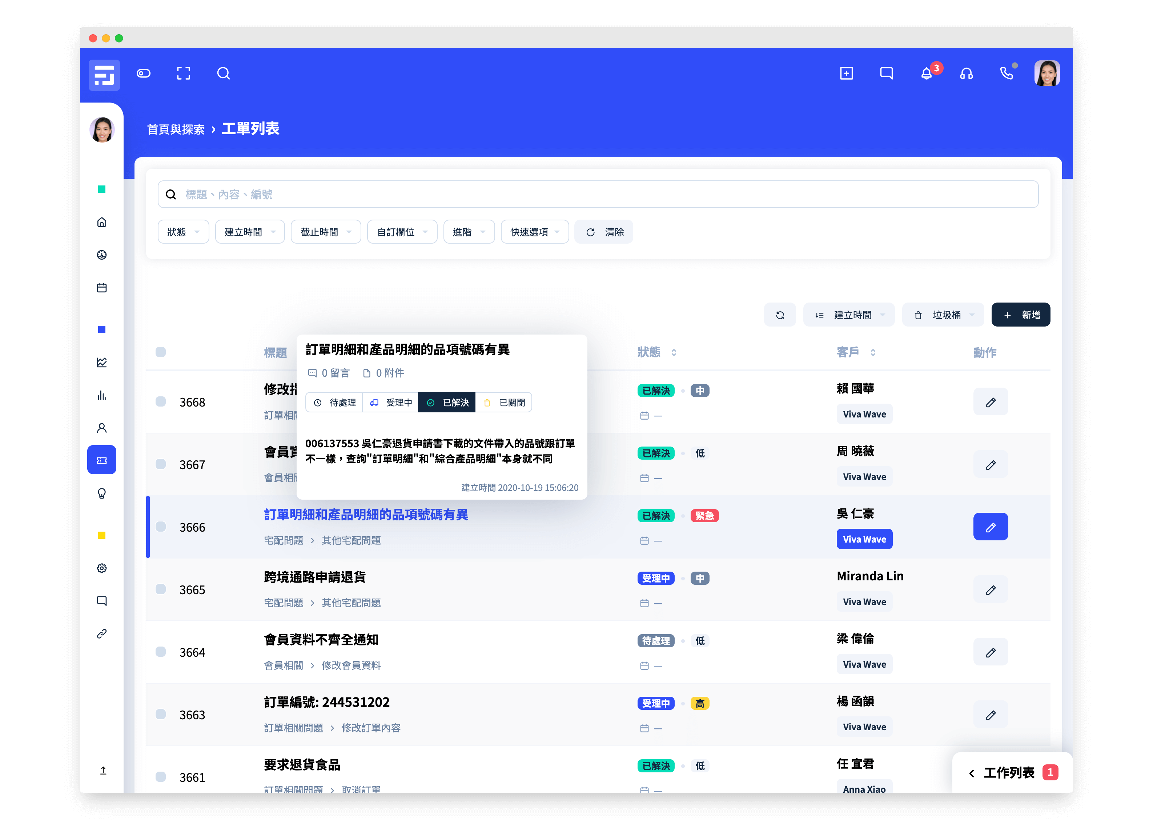1153x820 pixels.
Task: Toggle the sidebar switch icon in header
Action: coord(143,74)
